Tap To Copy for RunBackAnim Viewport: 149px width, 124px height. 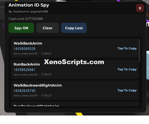(x=127, y=69)
